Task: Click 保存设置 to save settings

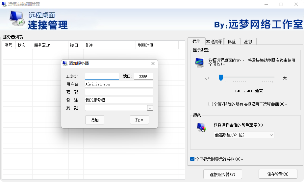Action: (278, 174)
